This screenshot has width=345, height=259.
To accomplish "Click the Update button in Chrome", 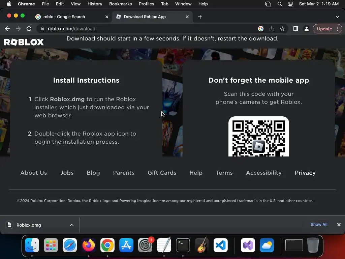I will 324,29.
